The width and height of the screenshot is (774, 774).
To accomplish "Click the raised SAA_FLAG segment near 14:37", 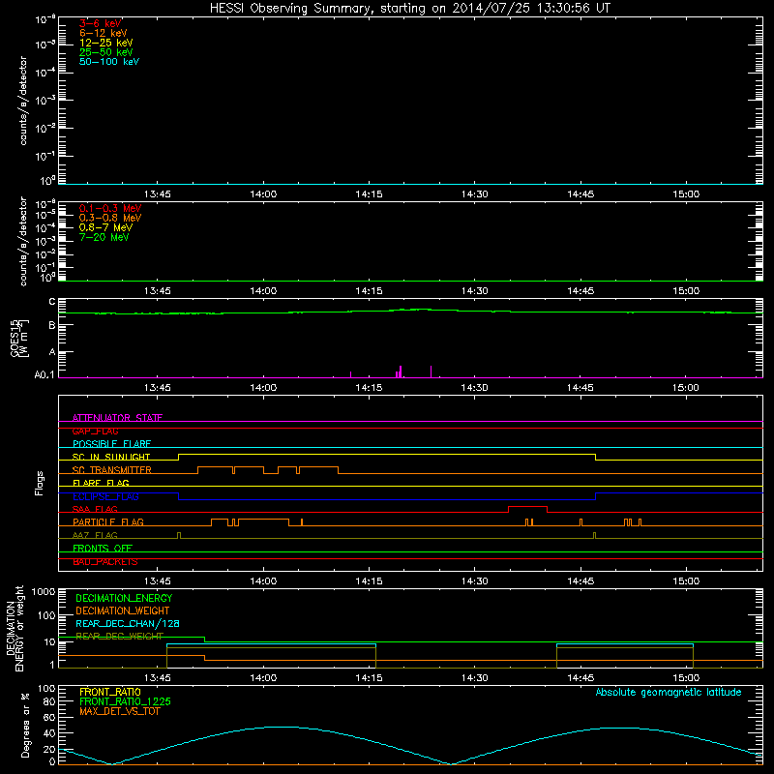I will 527,506.
